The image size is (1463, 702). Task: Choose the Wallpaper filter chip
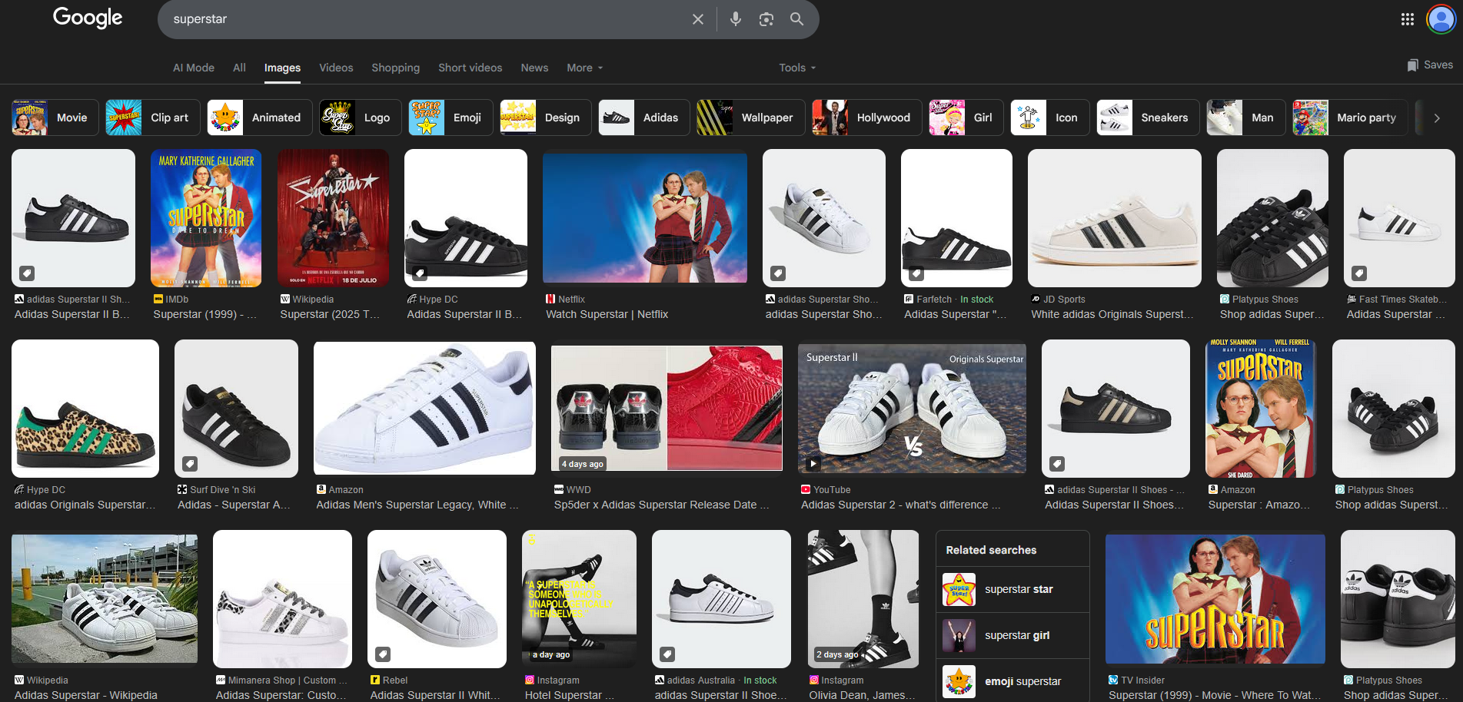click(x=751, y=118)
